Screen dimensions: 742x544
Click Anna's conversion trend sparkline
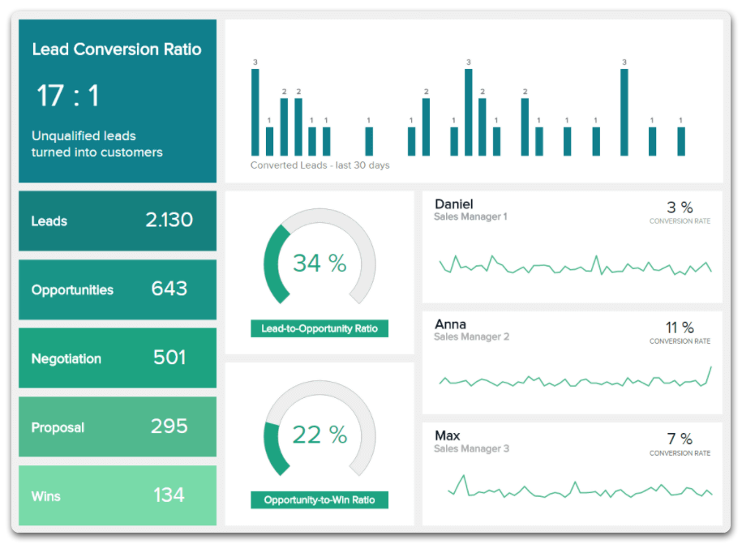(574, 379)
